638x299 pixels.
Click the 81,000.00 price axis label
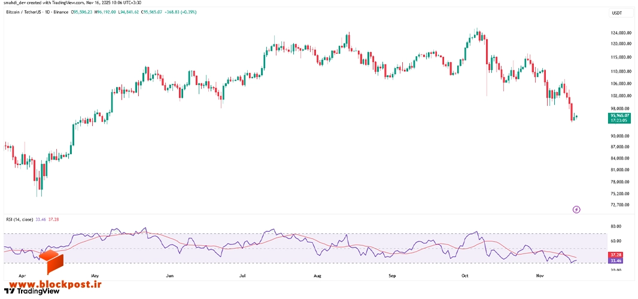click(x=620, y=170)
